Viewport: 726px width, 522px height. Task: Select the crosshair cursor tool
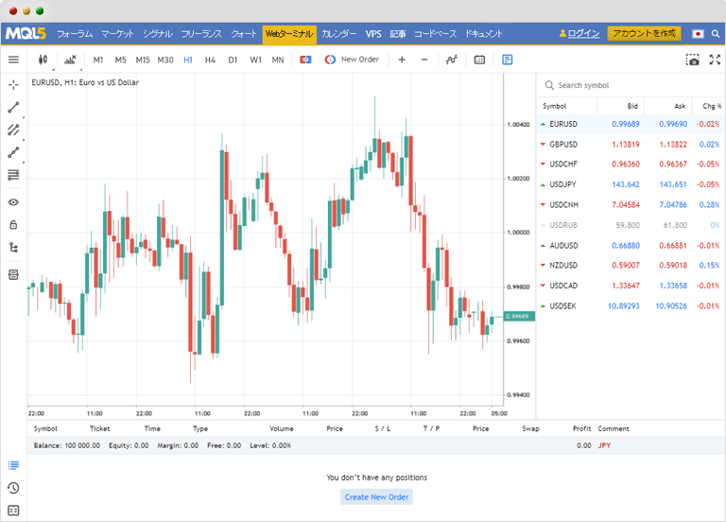(13, 84)
